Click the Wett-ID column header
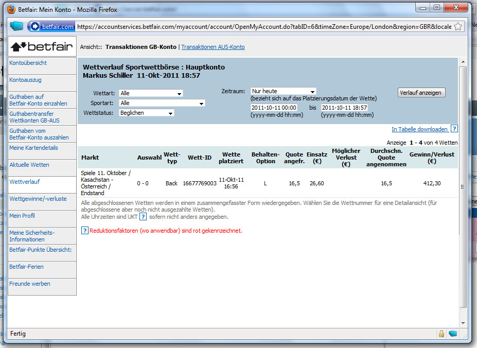The image size is (477, 348). point(200,158)
